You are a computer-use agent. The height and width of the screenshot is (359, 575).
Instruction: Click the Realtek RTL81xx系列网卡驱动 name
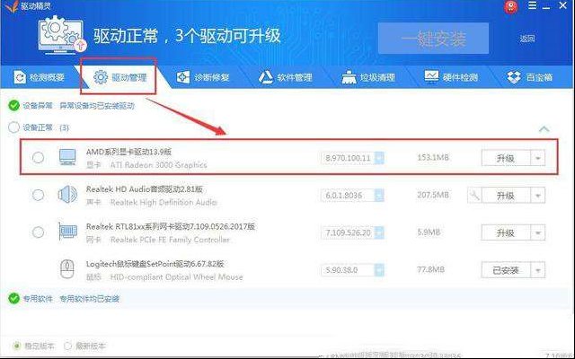coord(171,226)
